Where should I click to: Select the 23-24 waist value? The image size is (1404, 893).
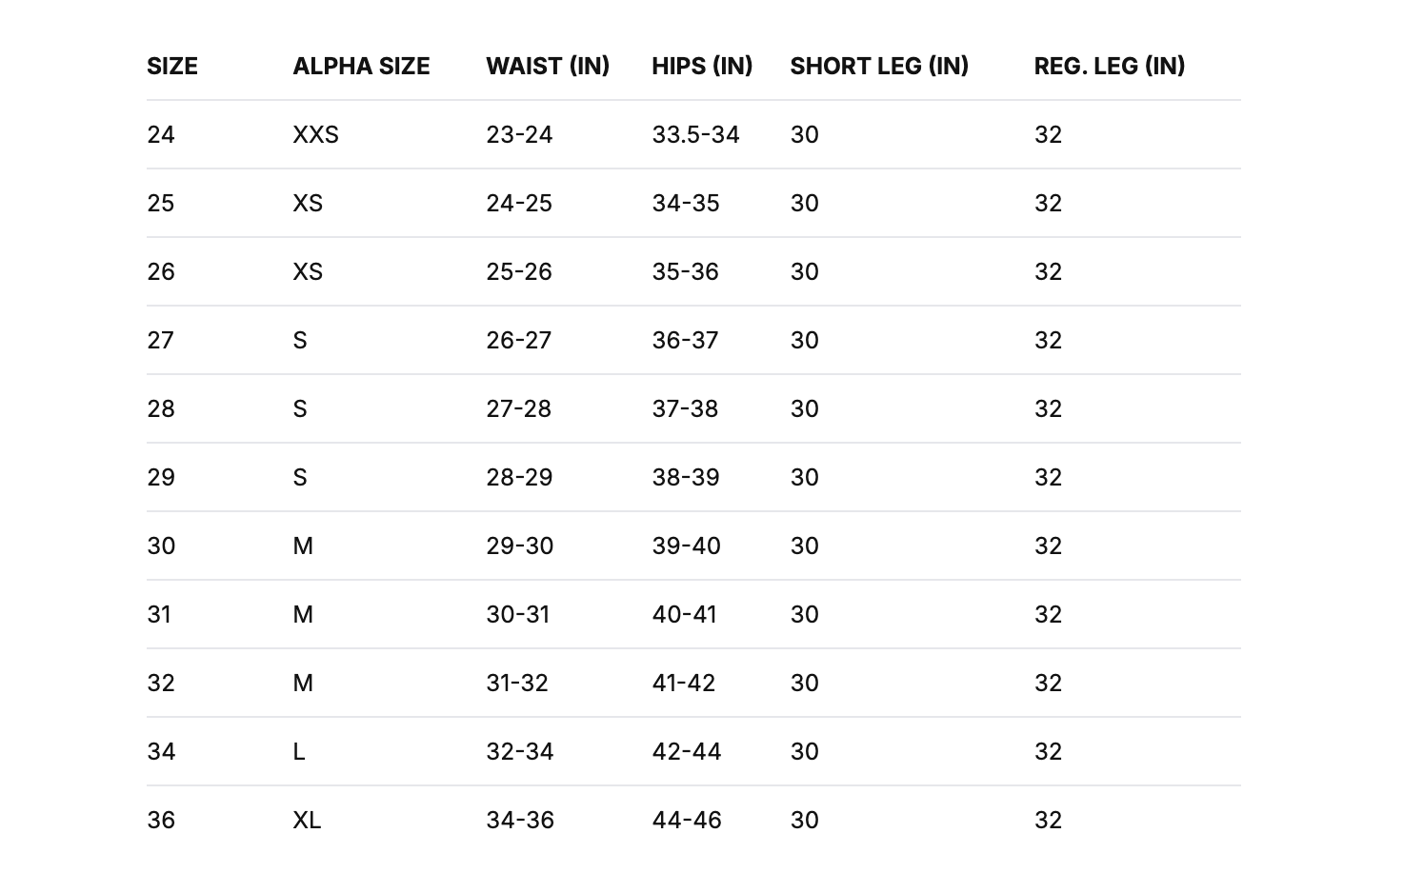519,134
